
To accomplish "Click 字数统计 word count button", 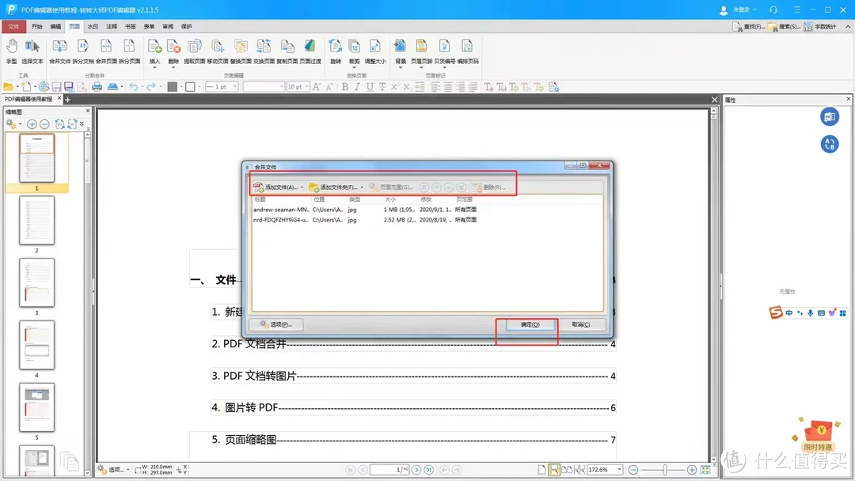I will tap(819, 26).
